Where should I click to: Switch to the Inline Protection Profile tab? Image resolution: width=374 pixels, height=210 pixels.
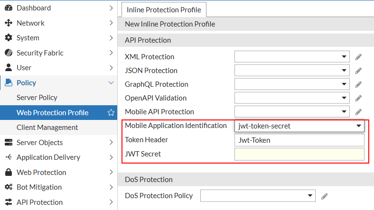tap(164, 9)
